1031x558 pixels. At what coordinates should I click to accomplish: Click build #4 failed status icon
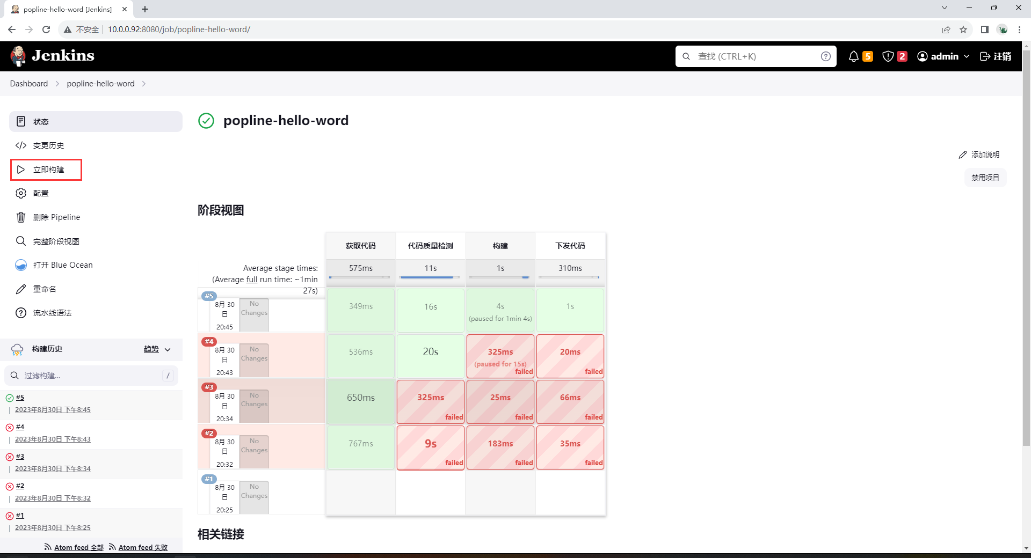(10, 428)
